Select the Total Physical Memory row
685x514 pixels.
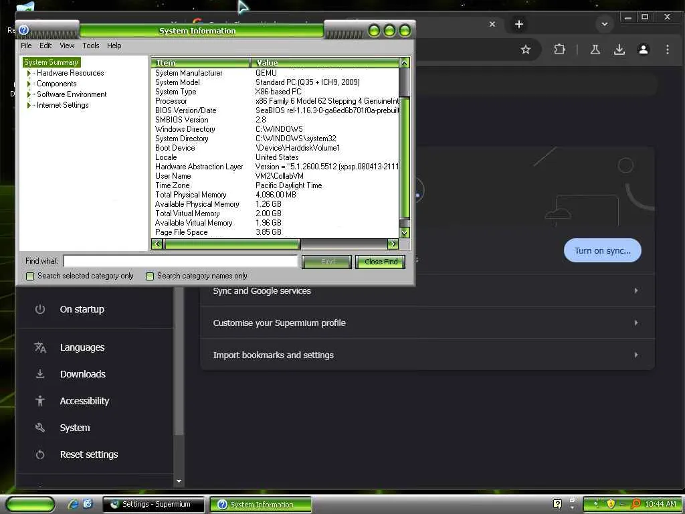click(x=275, y=195)
